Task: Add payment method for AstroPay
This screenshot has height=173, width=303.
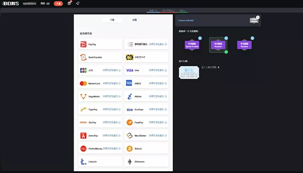Action: (x=112, y=135)
